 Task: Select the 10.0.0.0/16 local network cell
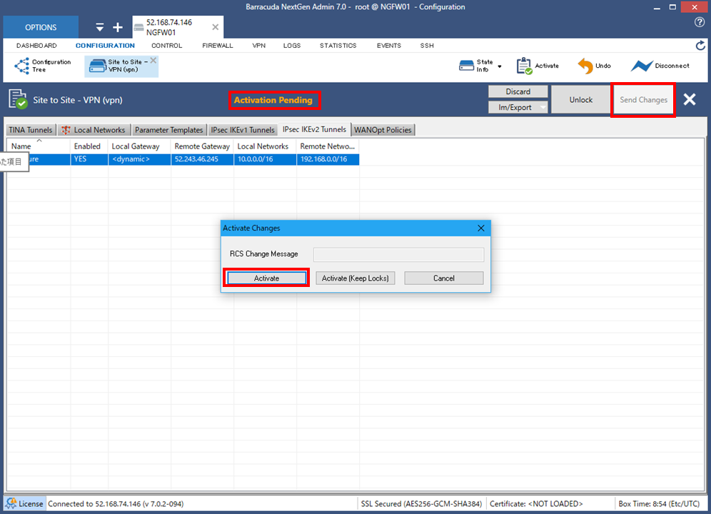click(x=265, y=159)
